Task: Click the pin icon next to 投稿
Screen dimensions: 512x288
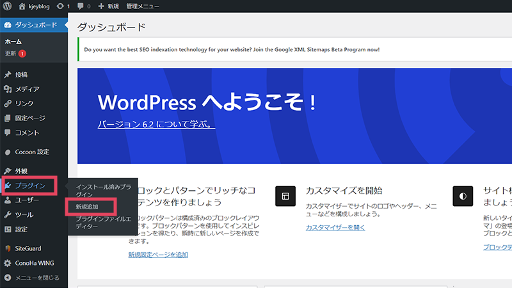Action: point(8,75)
